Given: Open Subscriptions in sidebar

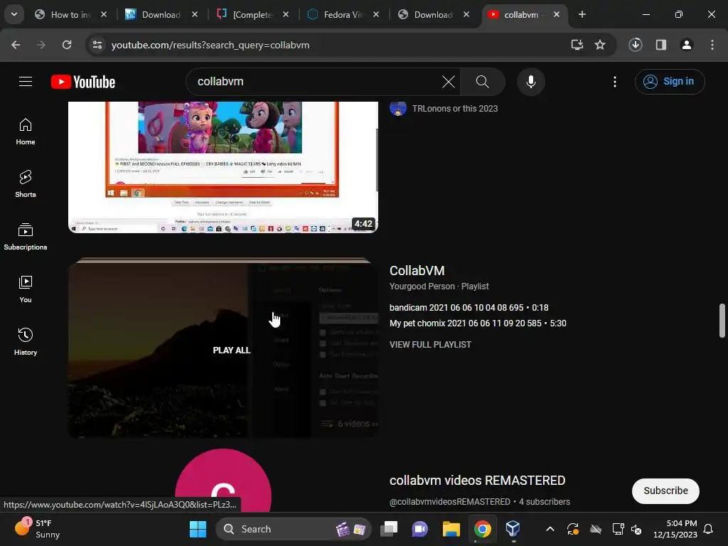Looking at the screenshot, I should (x=26, y=236).
